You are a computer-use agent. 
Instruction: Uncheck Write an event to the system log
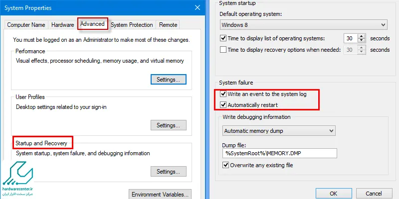[223, 94]
